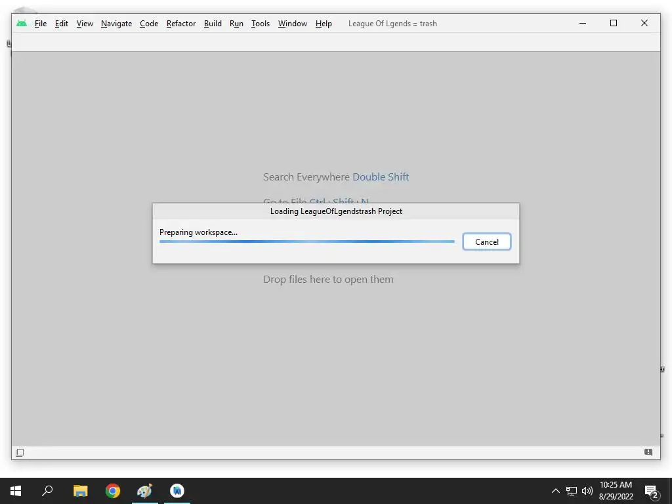Open the Window menu

click(x=292, y=24)
